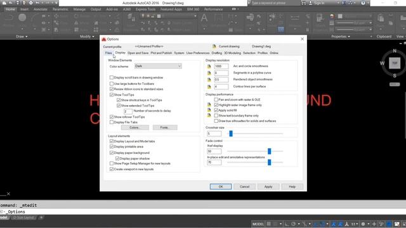Enable Show text boundary frame only

tap(216, 115)
